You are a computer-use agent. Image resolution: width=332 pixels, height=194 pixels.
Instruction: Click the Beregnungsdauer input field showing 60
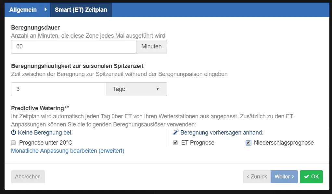click(73, 47)
